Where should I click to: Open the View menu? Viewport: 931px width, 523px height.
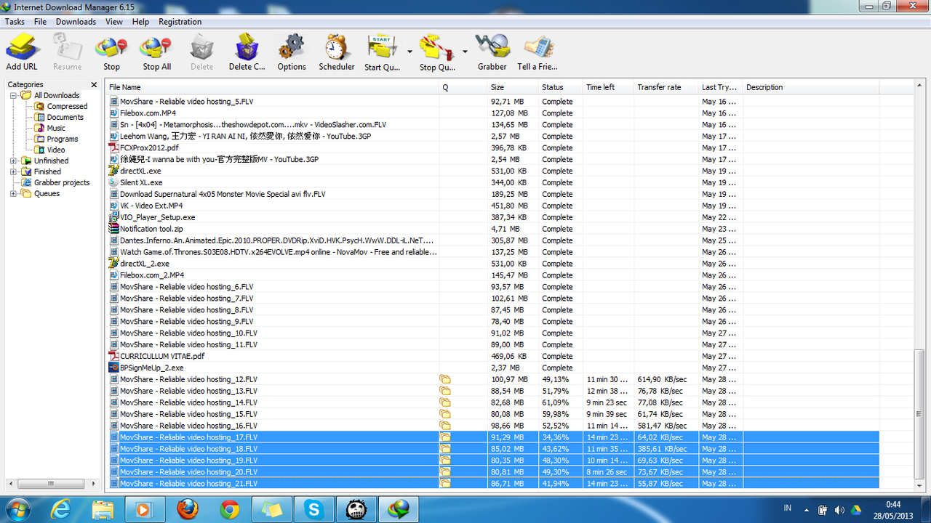click(x=114, y=22)
